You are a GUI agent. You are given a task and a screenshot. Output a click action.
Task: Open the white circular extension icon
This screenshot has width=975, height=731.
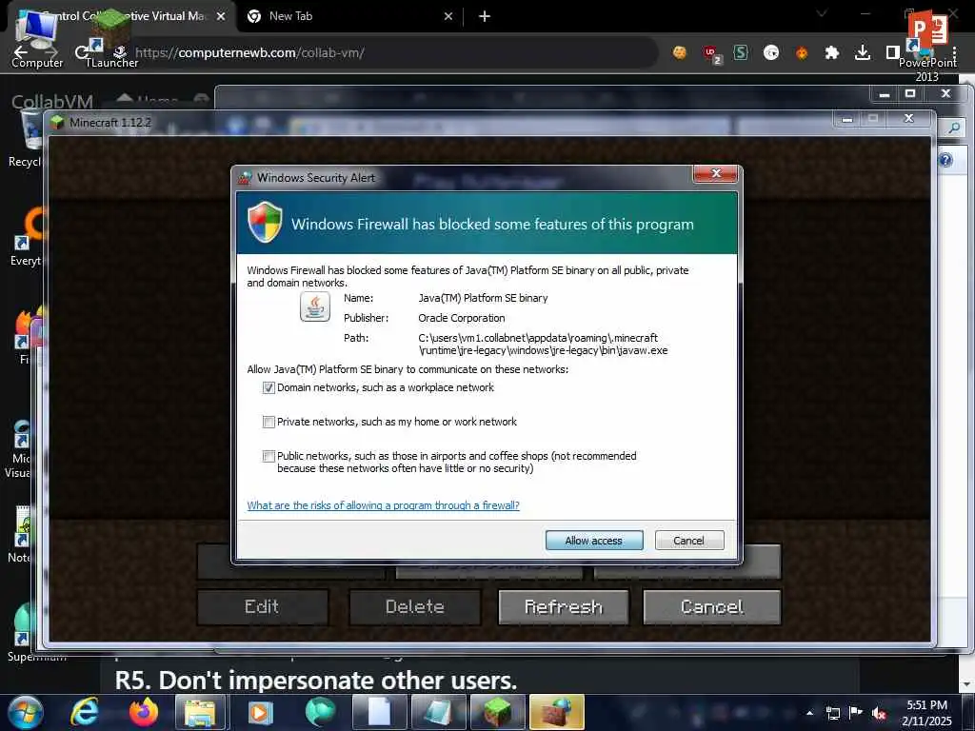click(771, 53)
